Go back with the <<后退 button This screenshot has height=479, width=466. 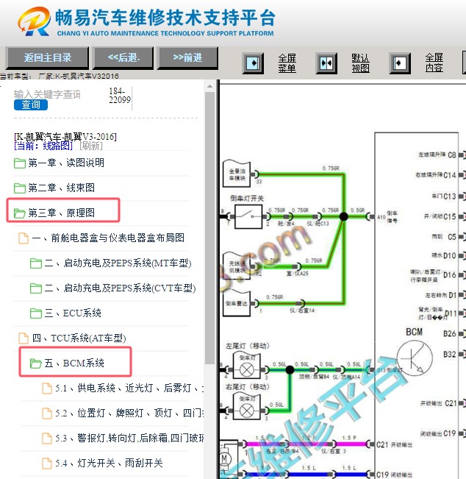(x=123, y=57)
